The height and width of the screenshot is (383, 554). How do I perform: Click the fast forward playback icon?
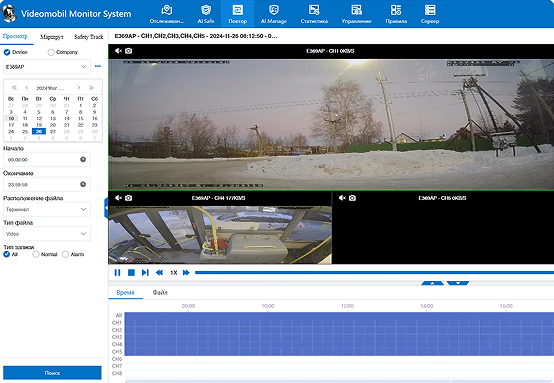tap(186, 273)
